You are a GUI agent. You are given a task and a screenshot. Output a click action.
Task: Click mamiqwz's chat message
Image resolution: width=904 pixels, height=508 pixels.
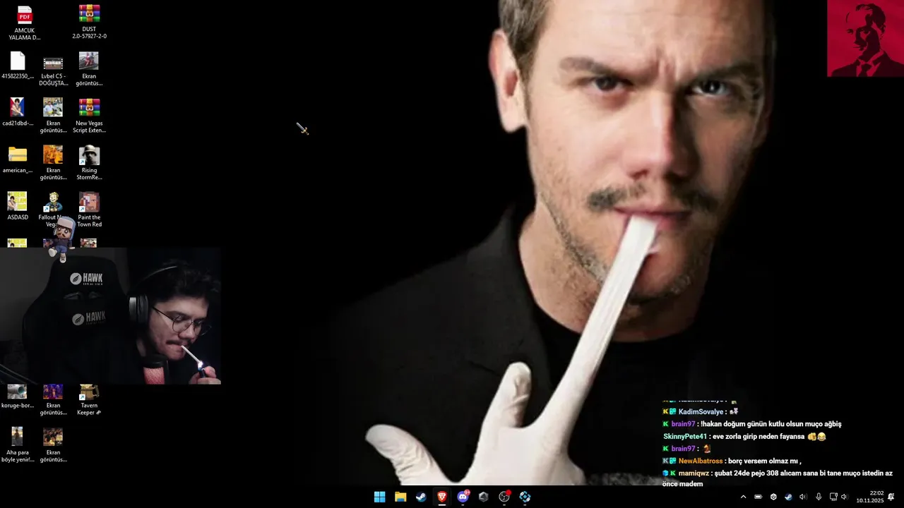(x=778, y=478)
